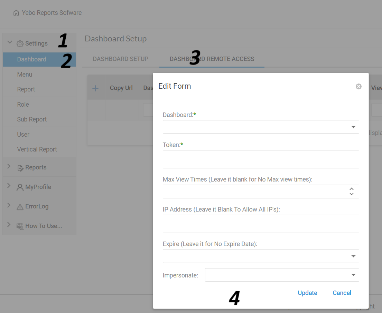Decrease Max View Times with down arrow
The width and height of the screenshot is (382, 313).
click(x=352, y=194)
